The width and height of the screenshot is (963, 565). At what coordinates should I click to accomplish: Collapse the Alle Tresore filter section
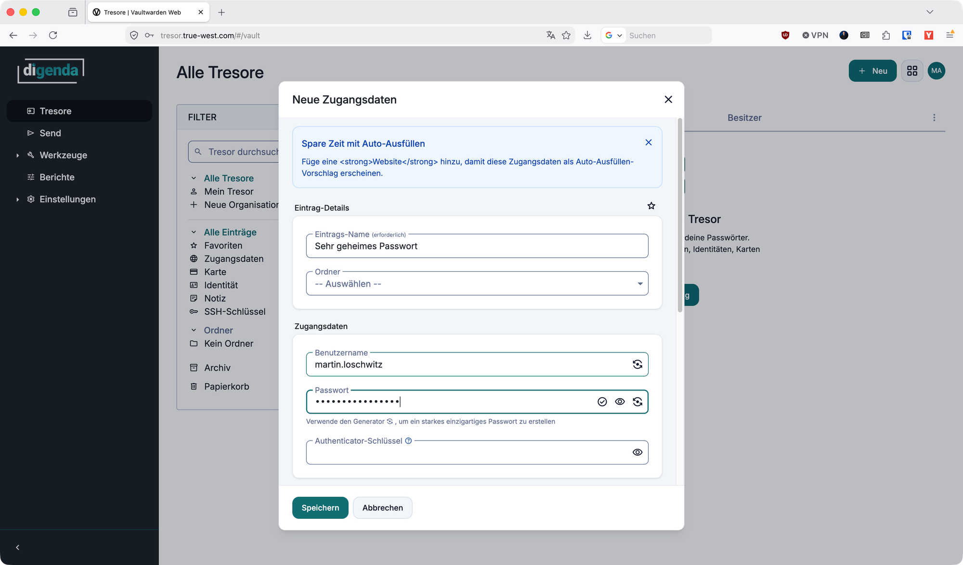point(194,178)
